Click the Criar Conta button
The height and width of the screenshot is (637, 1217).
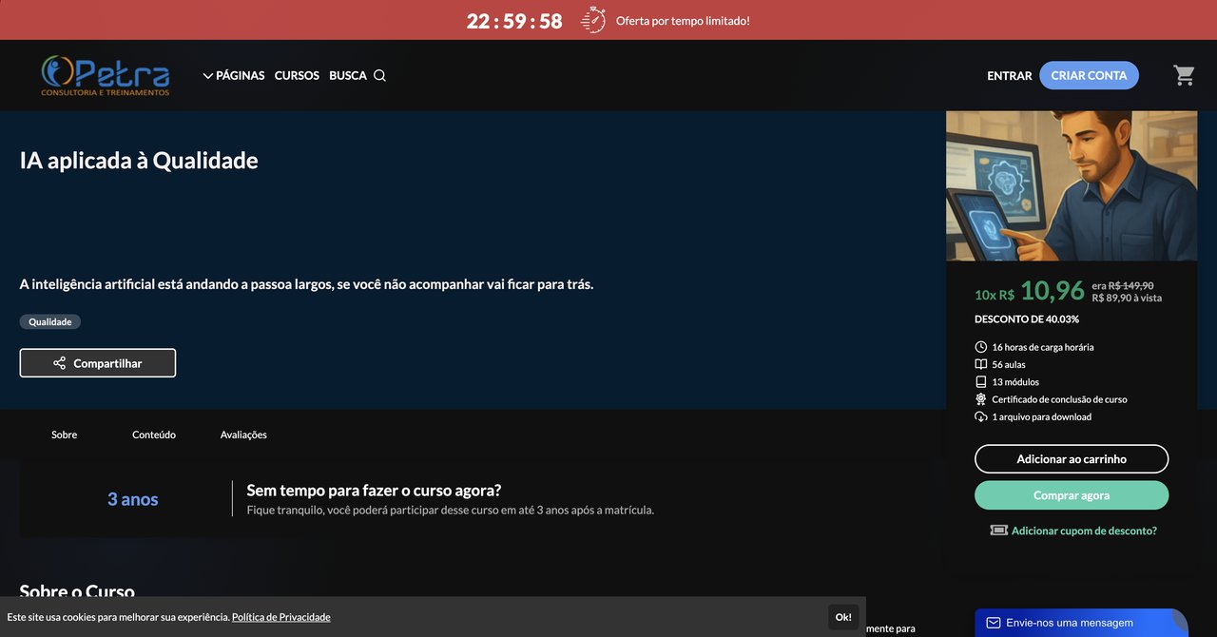pyautogui.click(x=1089, y=75)
